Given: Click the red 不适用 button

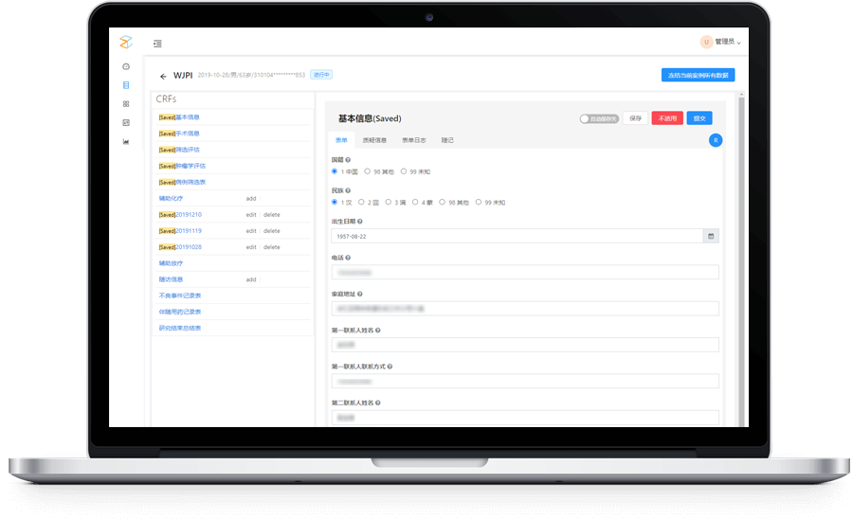Looking at the screenshot, I should pos(667,118).
